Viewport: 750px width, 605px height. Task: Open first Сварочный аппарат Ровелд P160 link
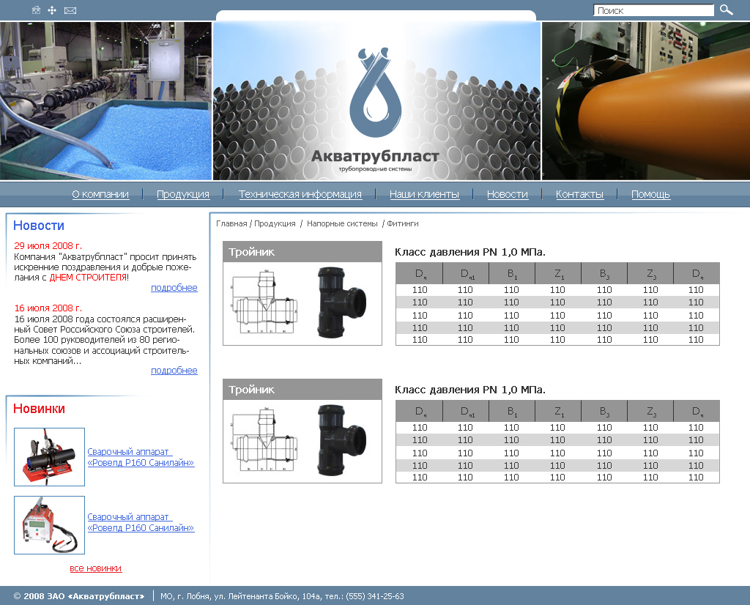pyautogui.click(x=141, y=457)
